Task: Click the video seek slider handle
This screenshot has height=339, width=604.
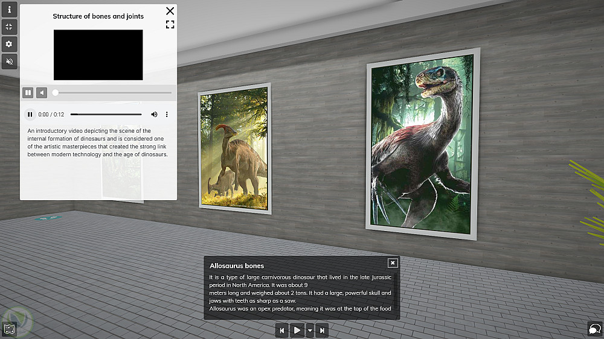Action: tap(56, 93)
